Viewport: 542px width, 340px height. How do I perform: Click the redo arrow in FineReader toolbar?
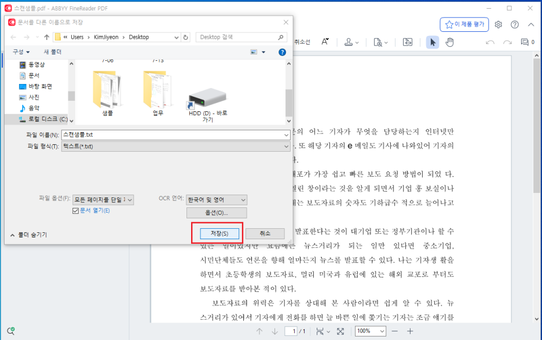(x=507, y=42)
